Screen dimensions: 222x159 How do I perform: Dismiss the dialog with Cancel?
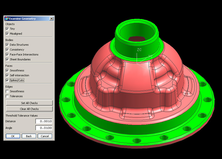click(x=45, y=136)
